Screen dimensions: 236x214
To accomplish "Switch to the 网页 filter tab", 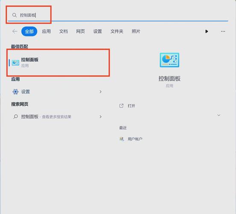I will 80,31.
